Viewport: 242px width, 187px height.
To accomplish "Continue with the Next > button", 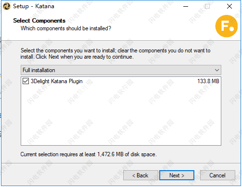I will 177,175.
